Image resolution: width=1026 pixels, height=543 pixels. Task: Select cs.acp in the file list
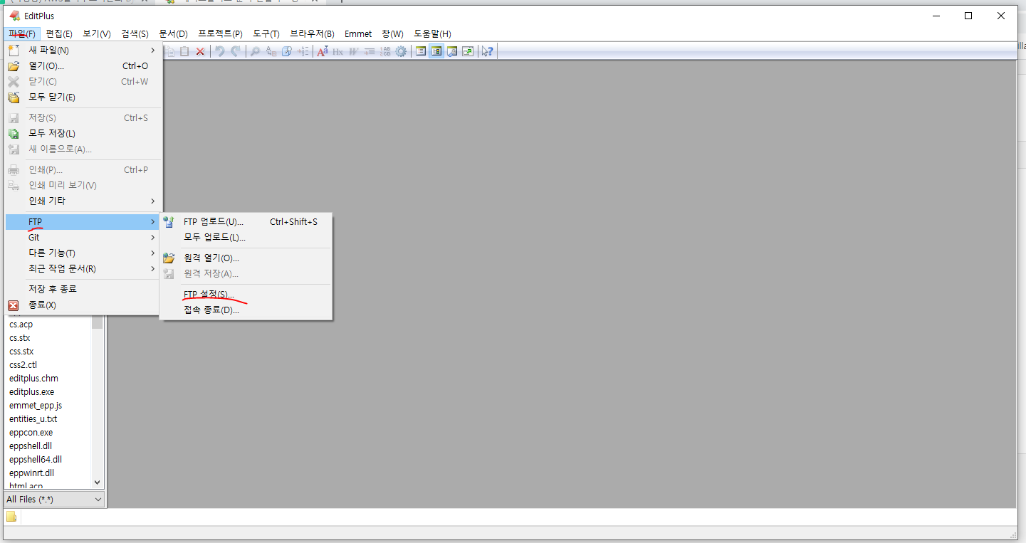(x=21, y=325)
